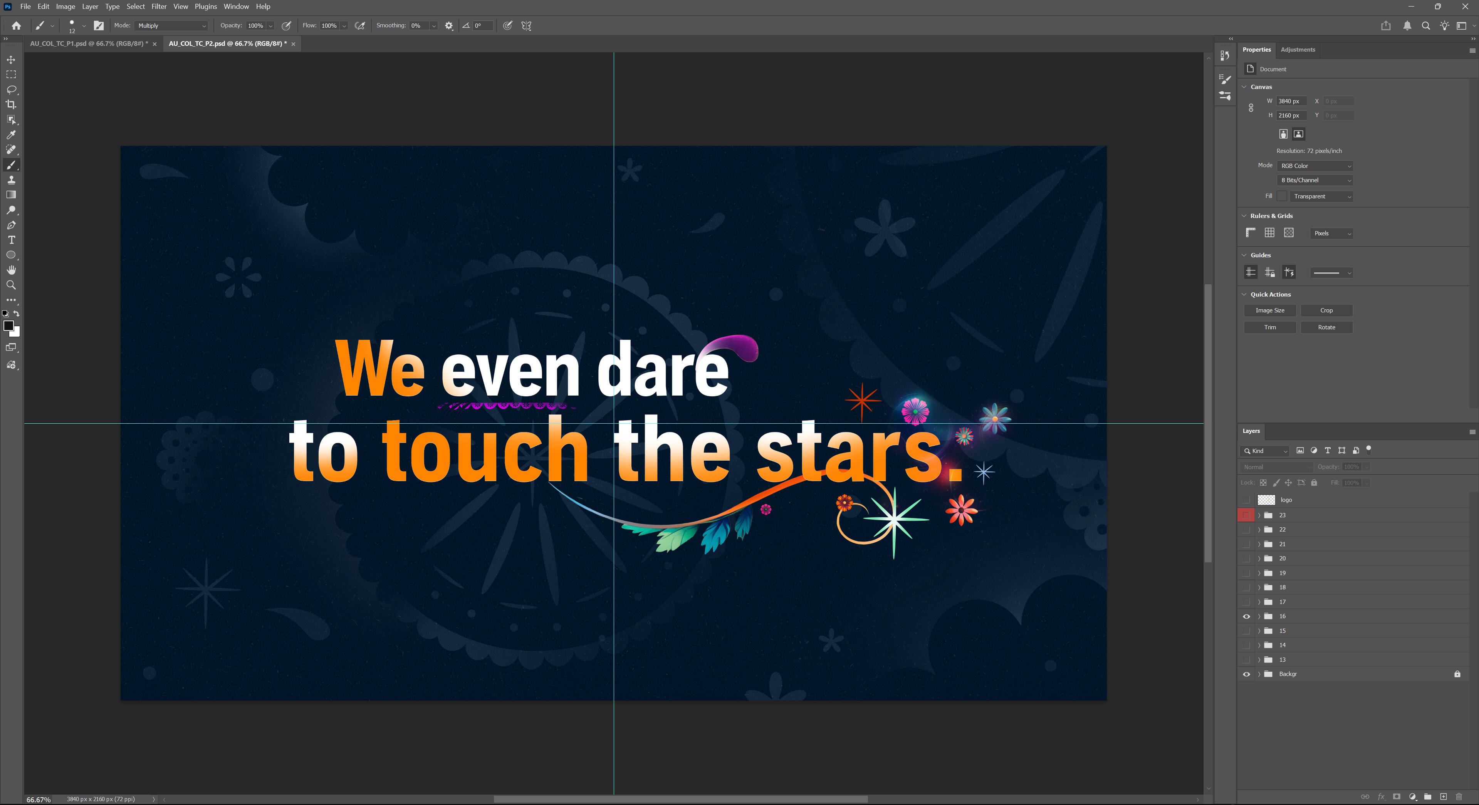Select the Horizontal Type tool
Image resolution: width=1479 pixels, height=805 pixels.
11,240
